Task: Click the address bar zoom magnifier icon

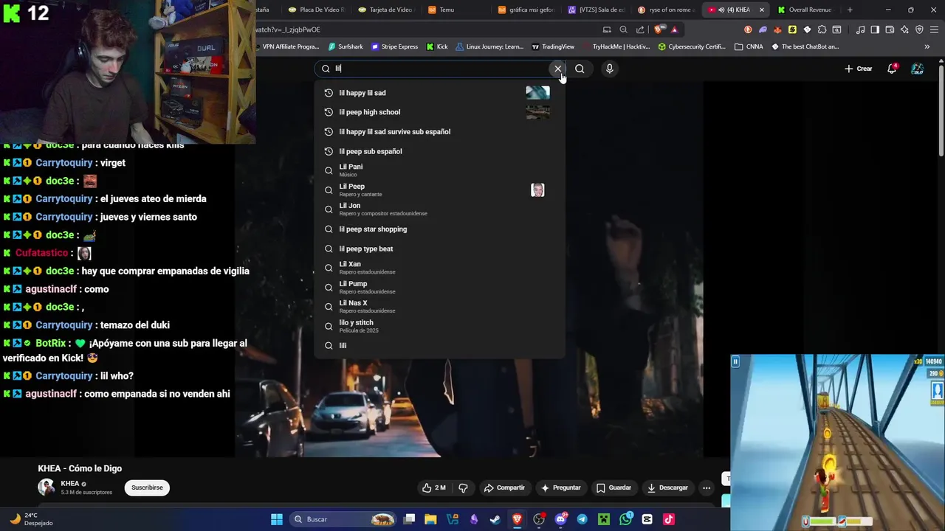Action: click(x=624, y=29)
